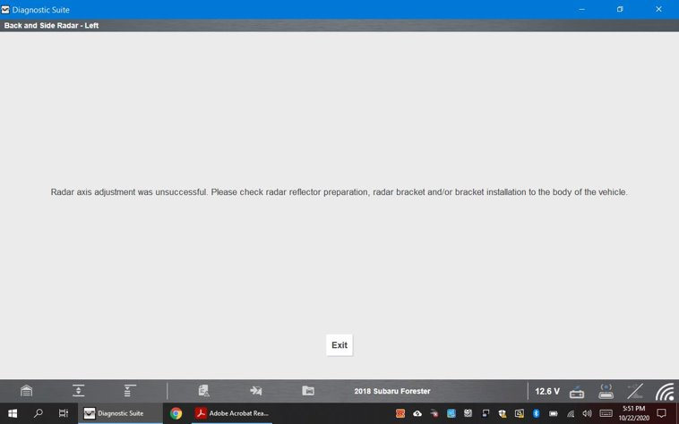679x424 pixels.
Task: Select the 2018 Subaru Forester vehicle label
Action: point(392,391)
